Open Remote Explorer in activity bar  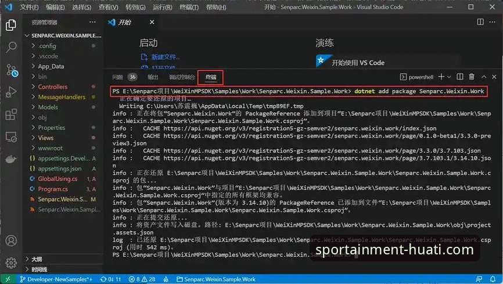(x=11, y=137)
